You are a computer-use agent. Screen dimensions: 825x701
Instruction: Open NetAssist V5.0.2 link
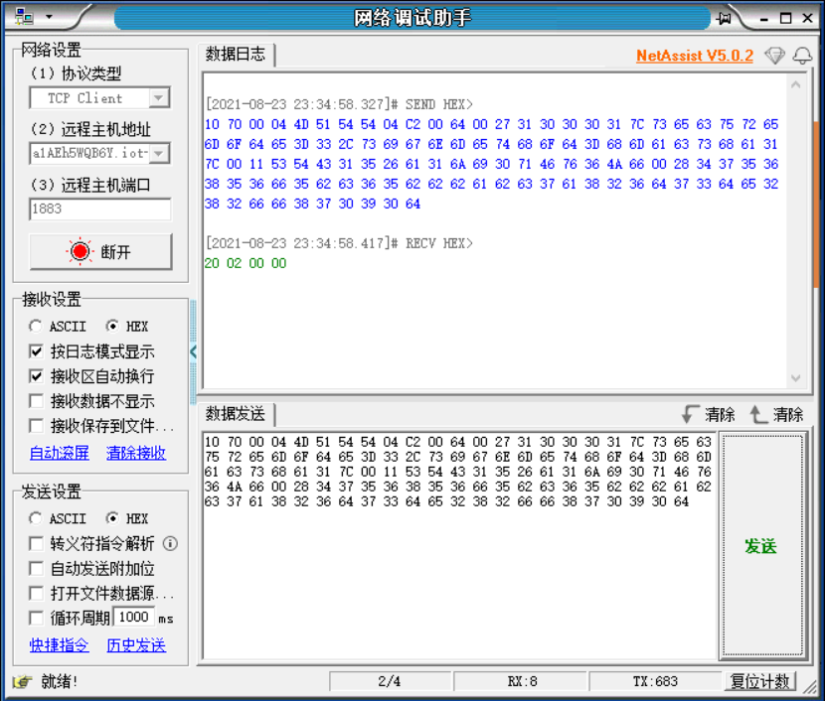695,56
